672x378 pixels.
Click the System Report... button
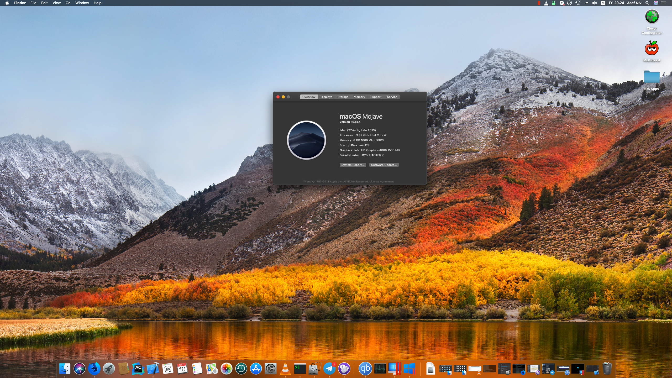(x=353, y=165)
